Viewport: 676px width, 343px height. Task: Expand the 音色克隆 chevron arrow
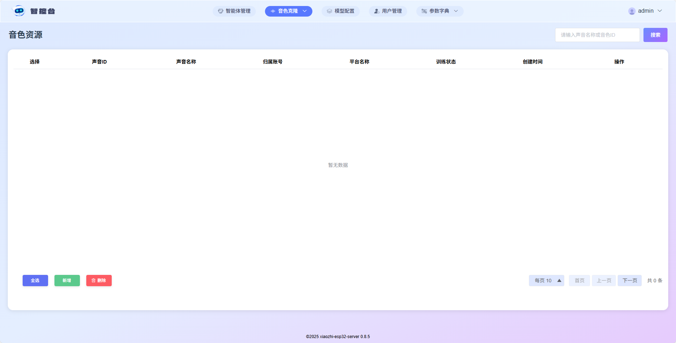305,11
